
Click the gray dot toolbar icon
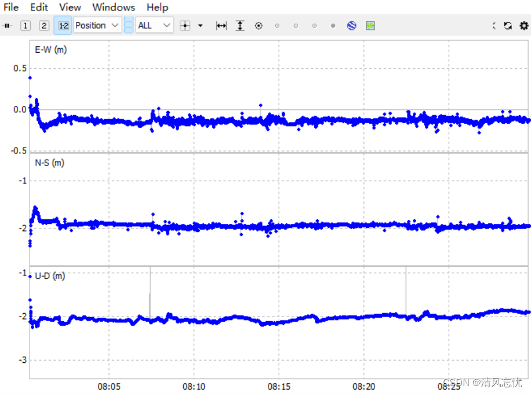333,25
